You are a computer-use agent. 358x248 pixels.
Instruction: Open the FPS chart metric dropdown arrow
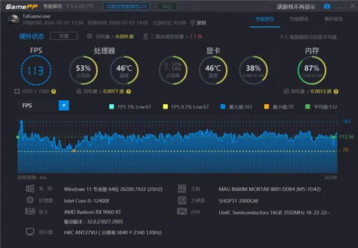tap(64, 106)
